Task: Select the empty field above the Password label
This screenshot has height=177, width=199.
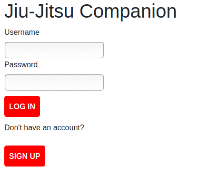Action: 54,50
